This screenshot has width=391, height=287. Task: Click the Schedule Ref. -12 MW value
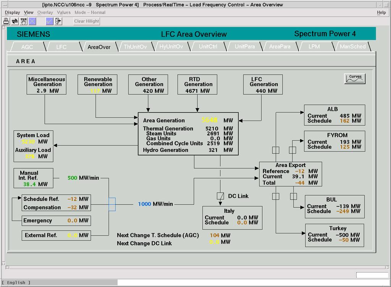click(x=72, y=199)
